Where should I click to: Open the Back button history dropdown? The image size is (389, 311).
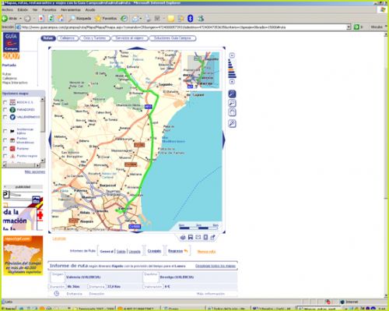[x=20, y=19]
